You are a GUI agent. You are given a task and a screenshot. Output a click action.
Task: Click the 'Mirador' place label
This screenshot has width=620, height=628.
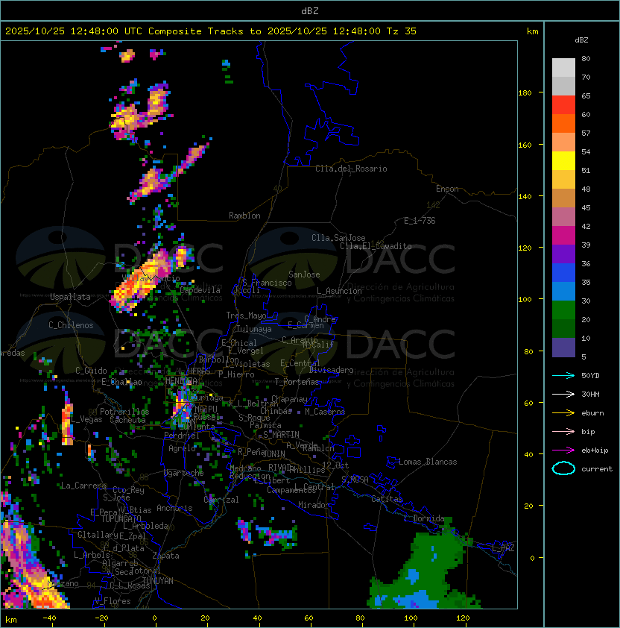[x=314, y=505]
